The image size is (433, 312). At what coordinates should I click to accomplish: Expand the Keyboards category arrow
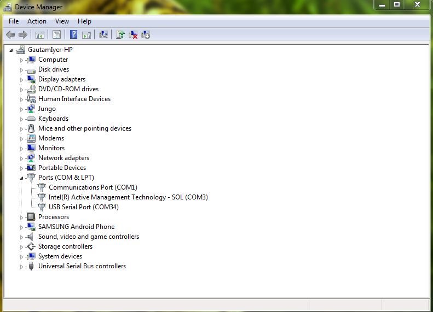(x=21, y=119)
